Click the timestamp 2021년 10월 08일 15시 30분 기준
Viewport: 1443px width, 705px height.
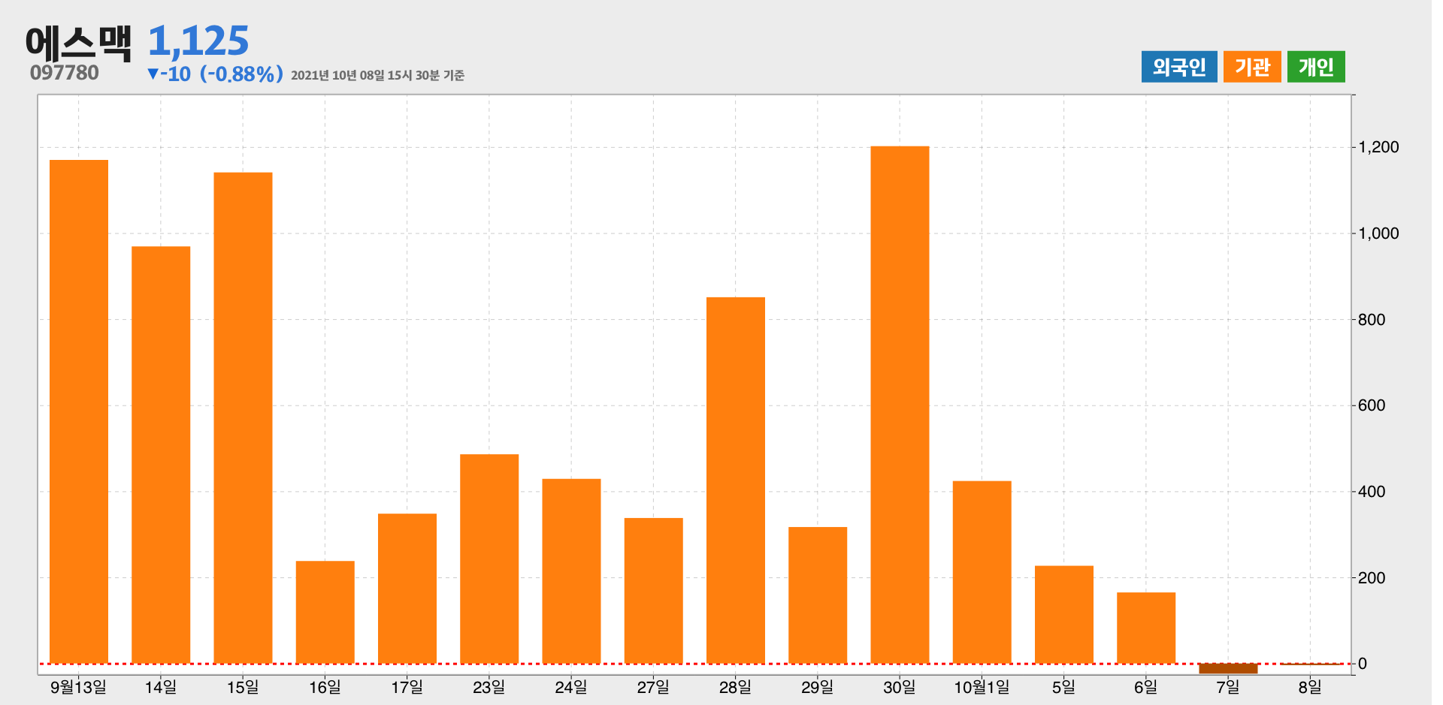(377, 75)
